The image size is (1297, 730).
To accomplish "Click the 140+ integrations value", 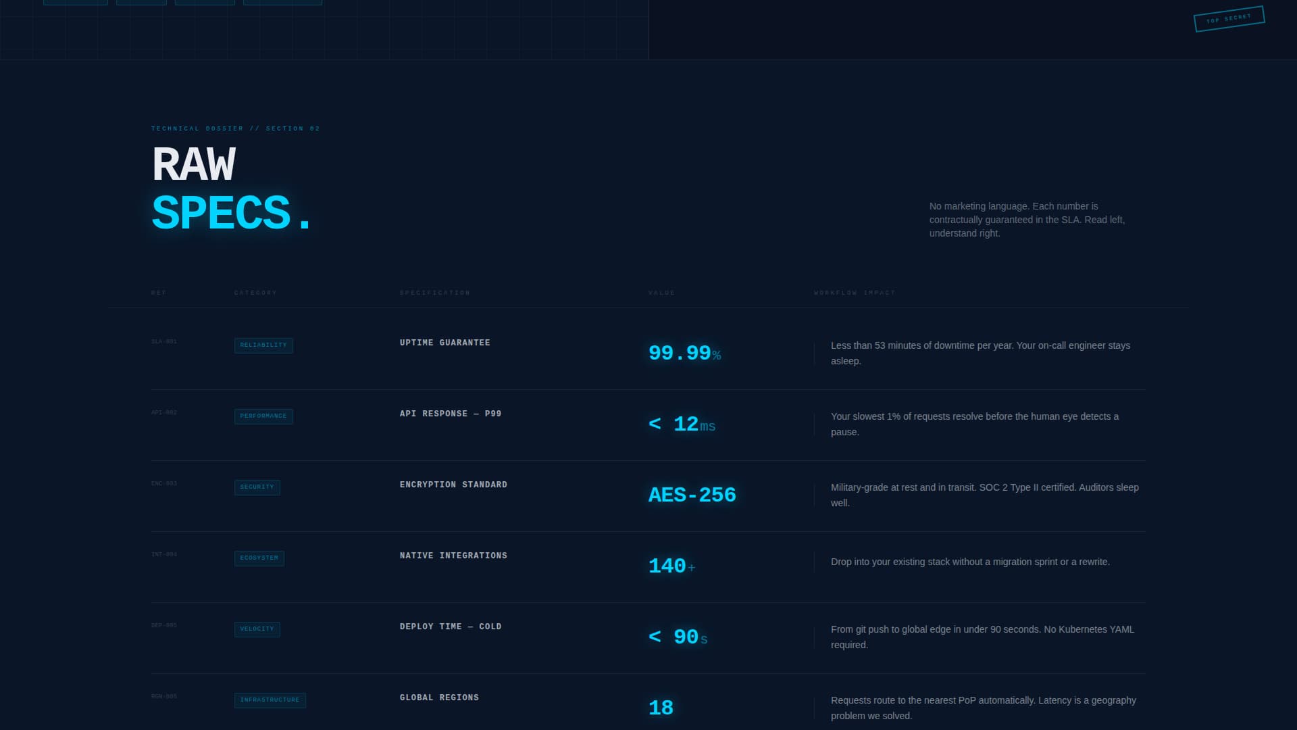I will tap(672, 566).
